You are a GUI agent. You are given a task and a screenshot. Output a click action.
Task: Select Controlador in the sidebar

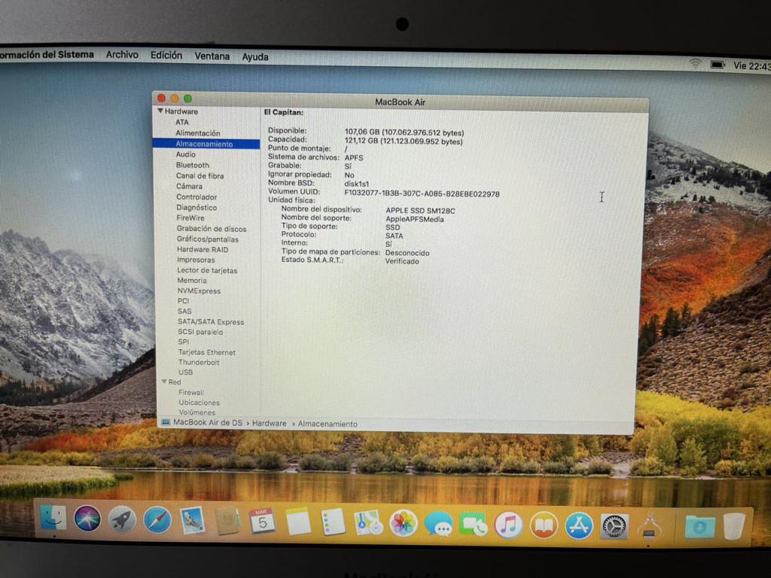(x=197, y=197)
